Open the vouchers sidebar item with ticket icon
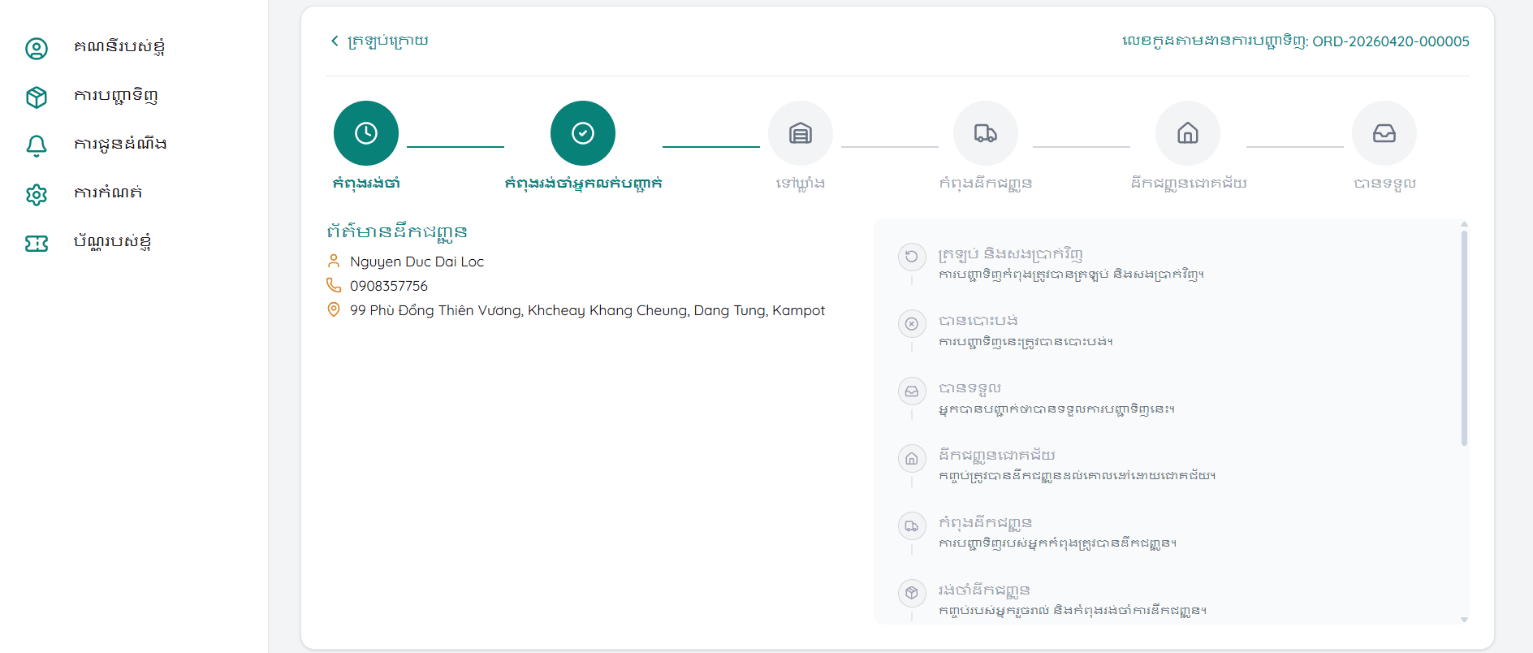The image size is (1533, 653). click(x=112, y=242)
